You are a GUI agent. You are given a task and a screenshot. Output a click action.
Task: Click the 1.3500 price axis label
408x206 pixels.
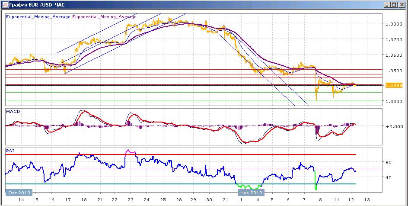pos(393,71)
